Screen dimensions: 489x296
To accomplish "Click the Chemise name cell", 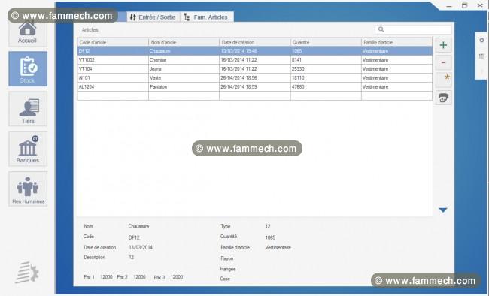I will coord(184,60).
